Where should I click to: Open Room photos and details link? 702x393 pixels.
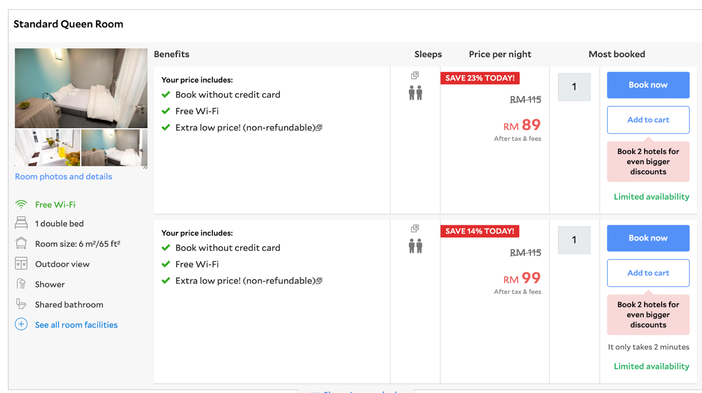tap(64, 176)
